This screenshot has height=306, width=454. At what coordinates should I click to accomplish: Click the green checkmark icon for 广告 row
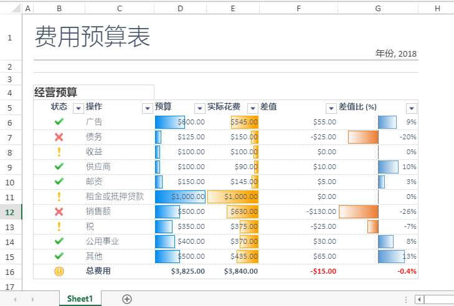(x=59, y=122)
